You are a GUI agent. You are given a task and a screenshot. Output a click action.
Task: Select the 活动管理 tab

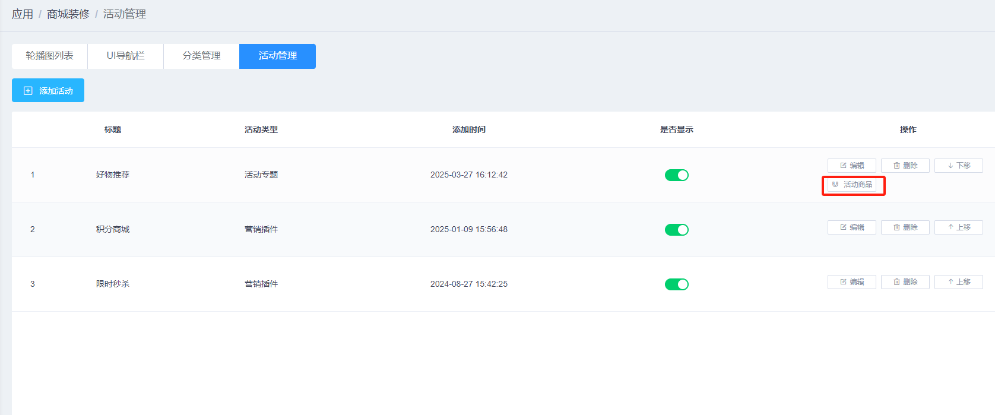[x=277, y=56]
